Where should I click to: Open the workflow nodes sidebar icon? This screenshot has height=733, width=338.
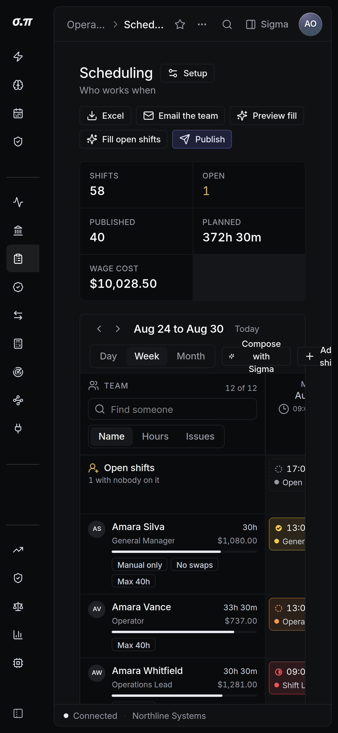coord(18,400)
